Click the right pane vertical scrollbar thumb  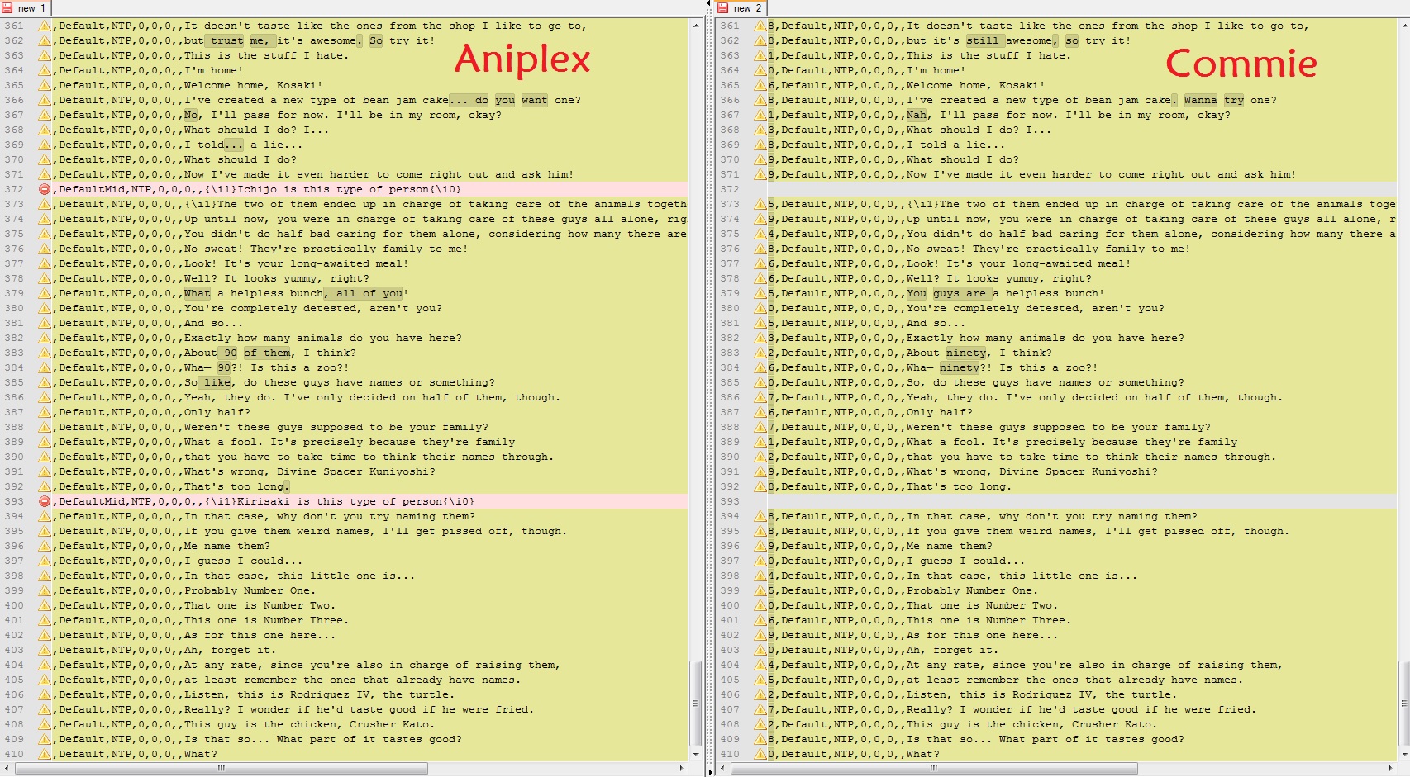(x=1403, y=703)
